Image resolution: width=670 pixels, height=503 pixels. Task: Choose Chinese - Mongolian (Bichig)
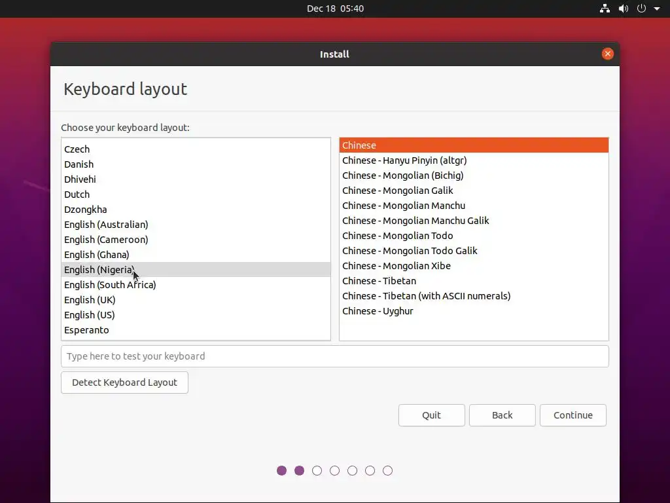point(474,176)
